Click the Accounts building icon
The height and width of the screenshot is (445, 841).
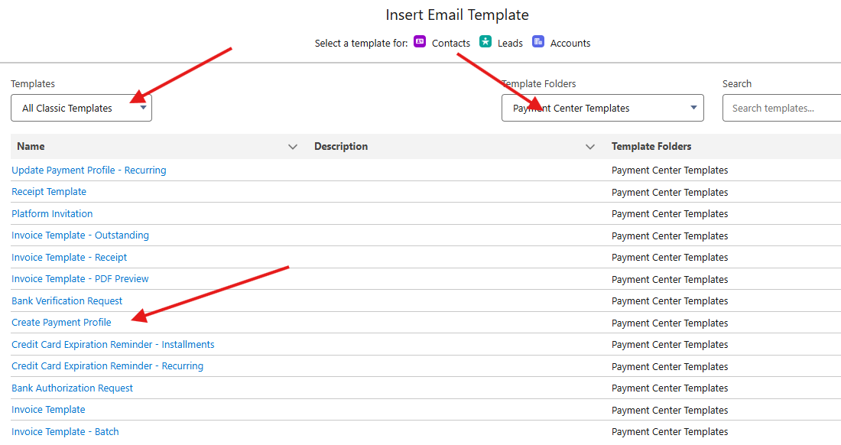click(x=538, y=42)
